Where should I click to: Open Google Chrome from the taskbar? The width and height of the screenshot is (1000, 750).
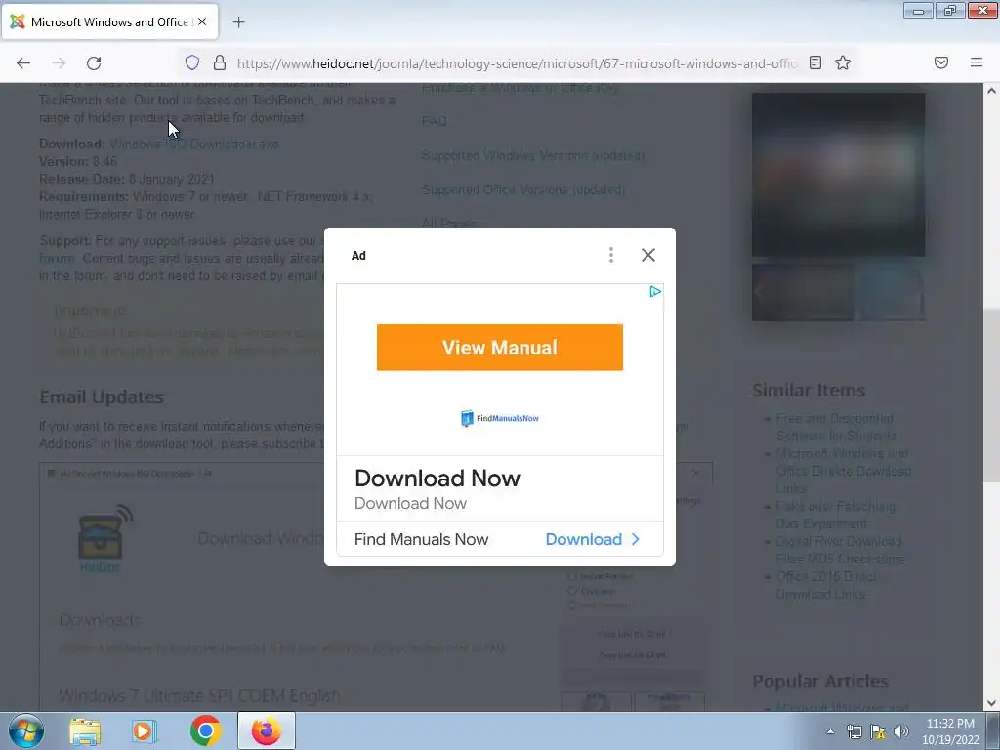(205, 730)
